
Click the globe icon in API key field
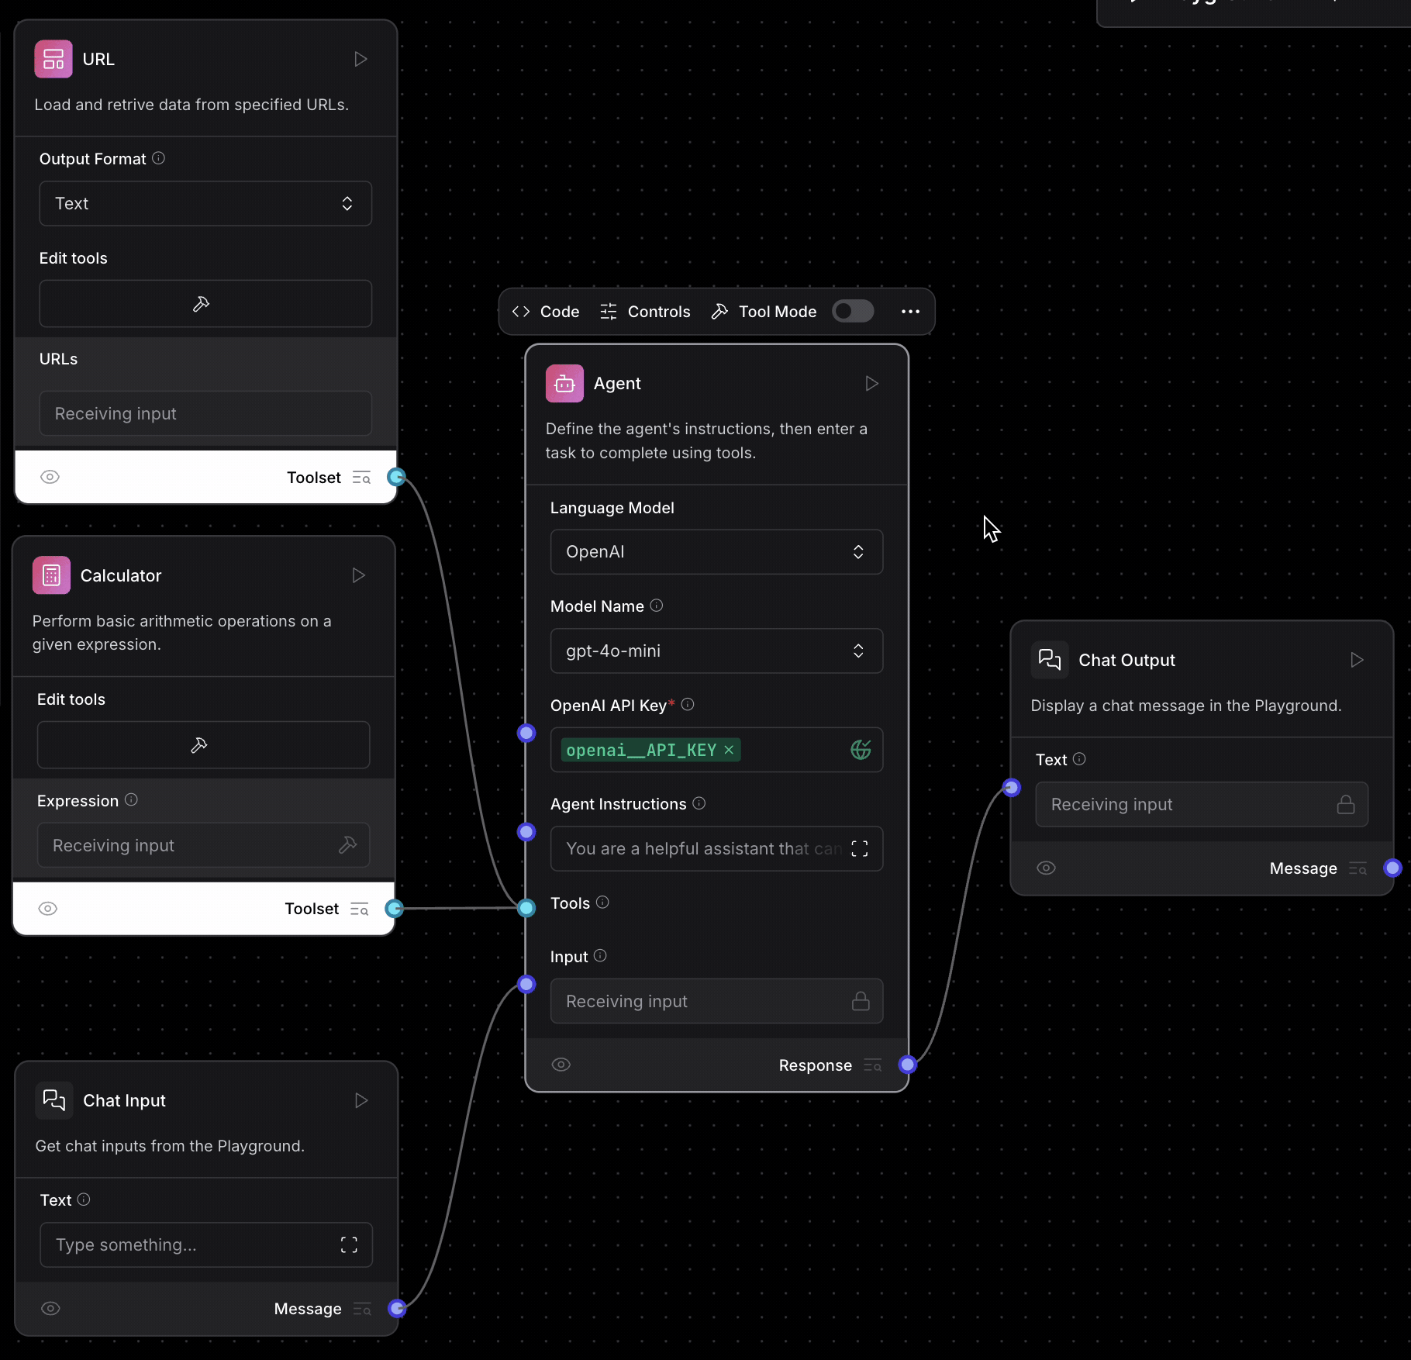pos(861,750)
